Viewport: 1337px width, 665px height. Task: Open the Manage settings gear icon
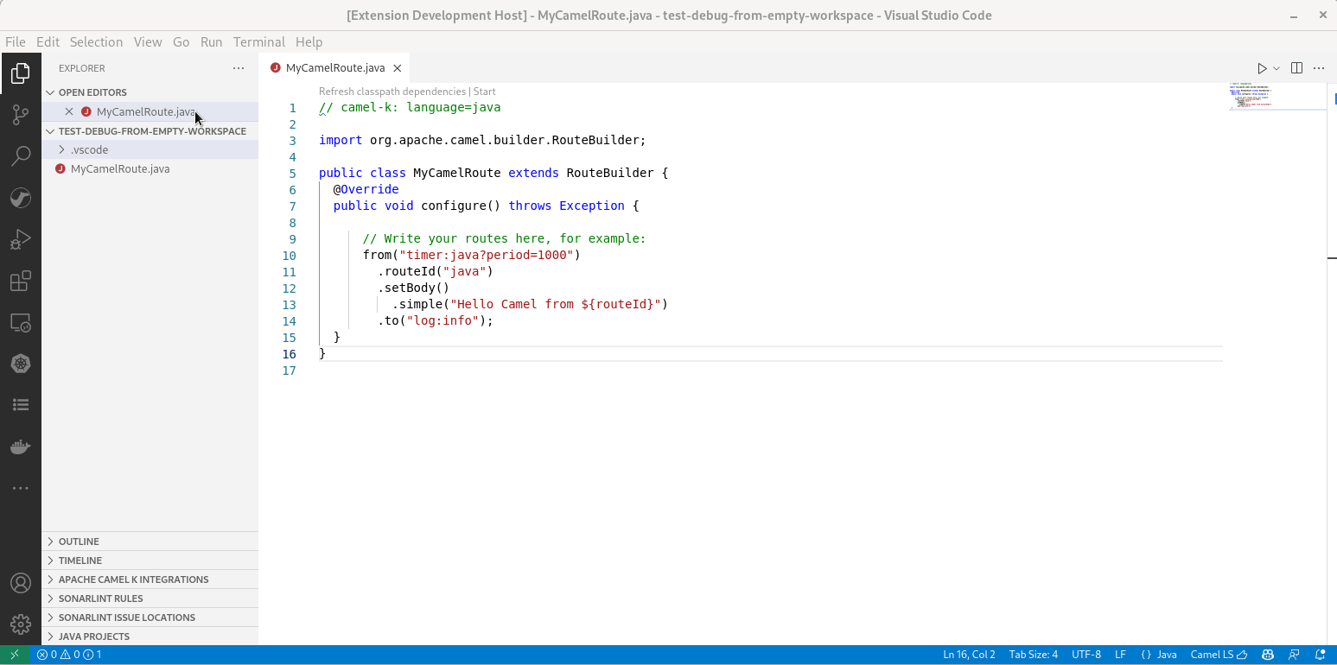[21, 624]
